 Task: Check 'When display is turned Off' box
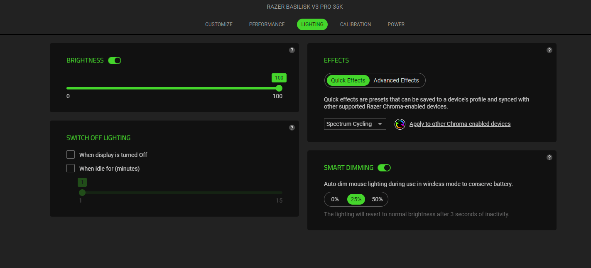pos(71,155)
